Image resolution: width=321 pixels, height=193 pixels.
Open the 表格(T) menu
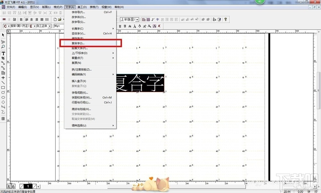tap(94, 7)
